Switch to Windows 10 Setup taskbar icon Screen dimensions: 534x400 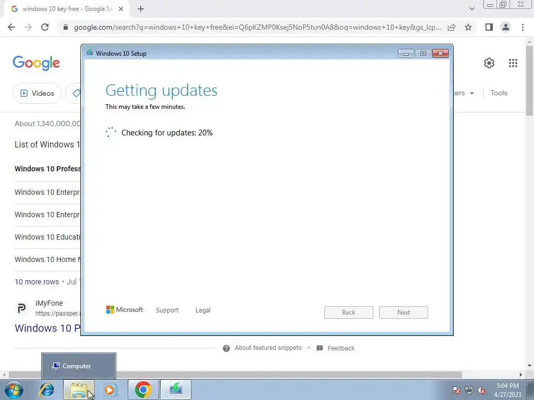pos(176,390)
